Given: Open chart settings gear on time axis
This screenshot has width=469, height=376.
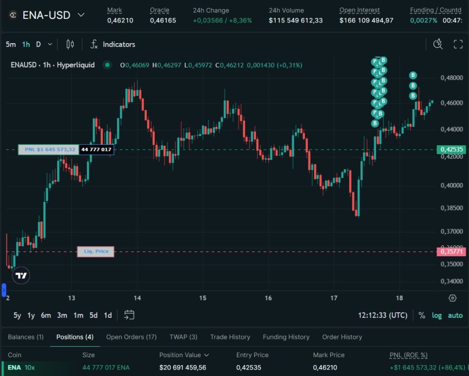Looking at the screenshot, I should click(x=453, y=298).
